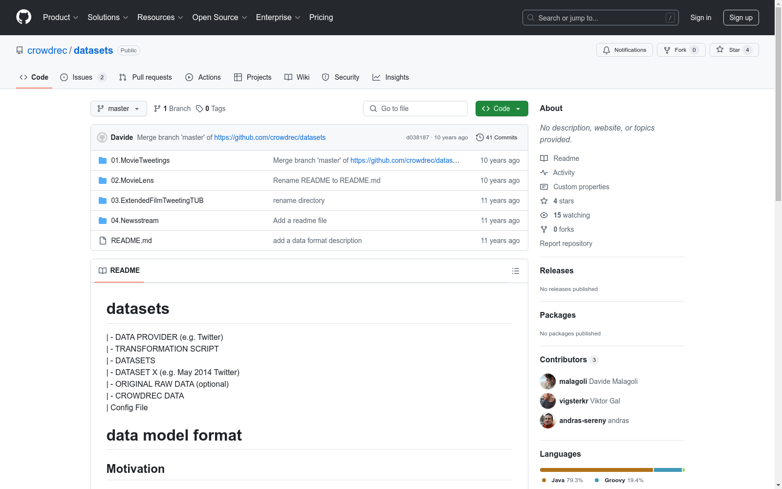Click the Sign up button

click(x=741, y=18)
